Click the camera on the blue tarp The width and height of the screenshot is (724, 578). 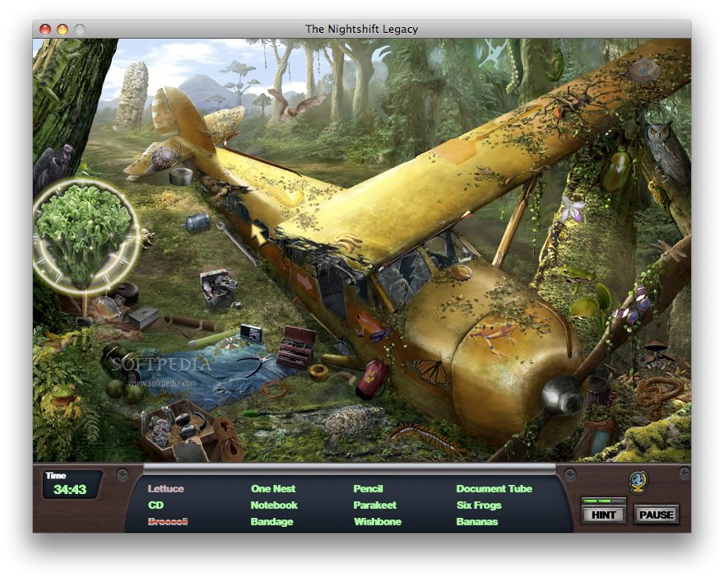(x=251, y=332)
